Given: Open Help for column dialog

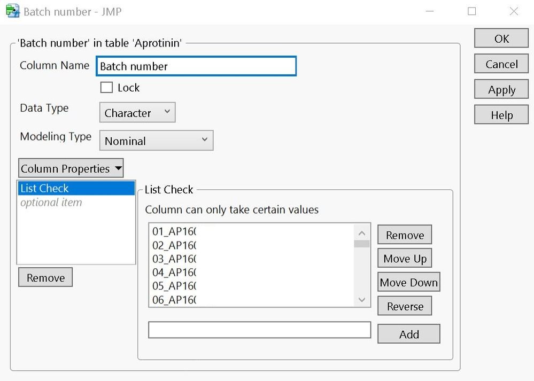Looking at the screenshot, I should [x=501, y=115].
